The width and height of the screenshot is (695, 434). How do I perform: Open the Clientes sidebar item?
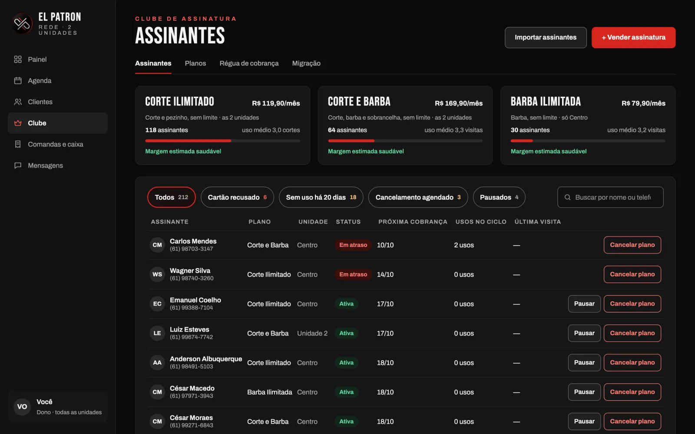[x=57, y=102]
